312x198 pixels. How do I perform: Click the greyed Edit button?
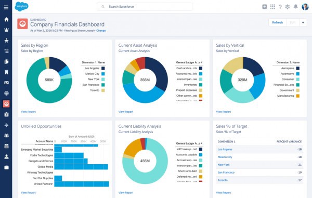293,22
